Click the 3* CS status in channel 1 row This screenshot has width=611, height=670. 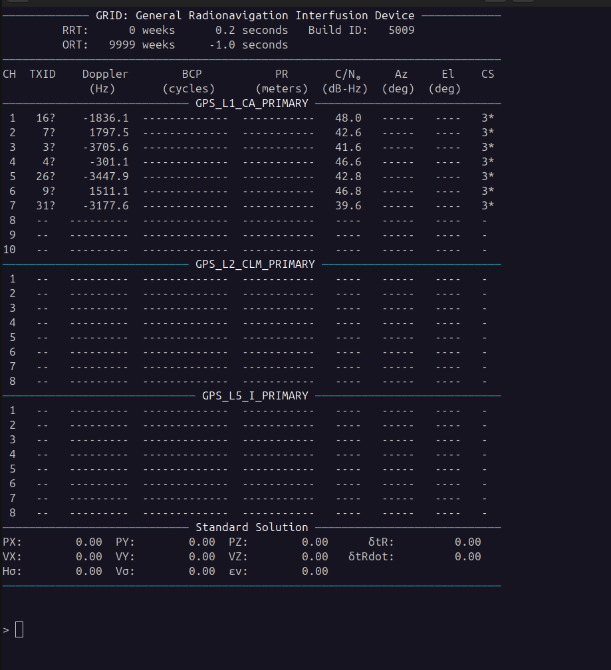pos(488,118)
